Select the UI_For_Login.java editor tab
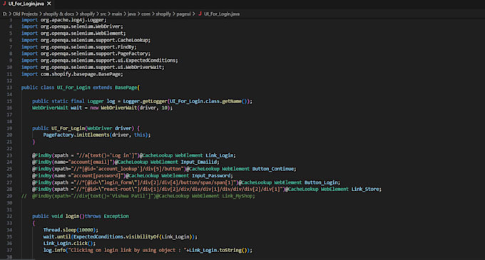This screenshot has height=260, width=485. pyautogui.click(x=26, y=4)
